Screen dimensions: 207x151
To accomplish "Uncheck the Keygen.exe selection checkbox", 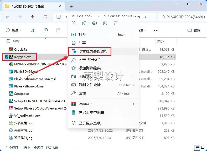I will (x=7, y=57).
